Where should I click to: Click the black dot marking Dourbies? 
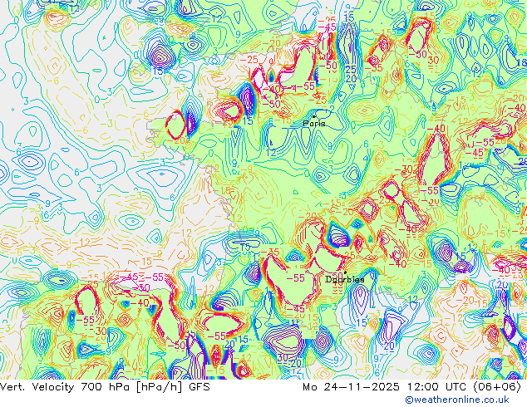tap(345, 272)
